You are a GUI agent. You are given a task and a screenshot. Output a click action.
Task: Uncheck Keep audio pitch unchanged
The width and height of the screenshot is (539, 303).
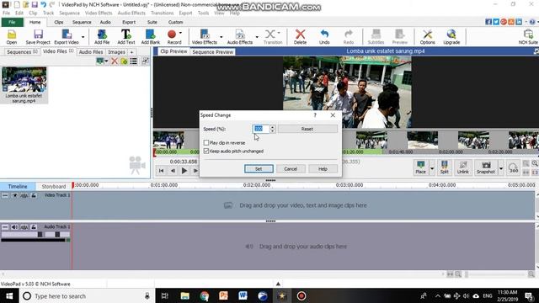coord(206,151)
